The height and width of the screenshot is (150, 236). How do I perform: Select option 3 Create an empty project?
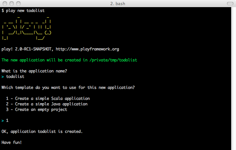(x=36, y=110)
